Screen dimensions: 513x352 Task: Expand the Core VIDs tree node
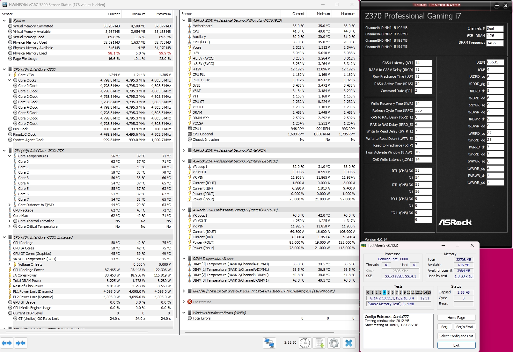pyautogui.click(x=9, y=75)
